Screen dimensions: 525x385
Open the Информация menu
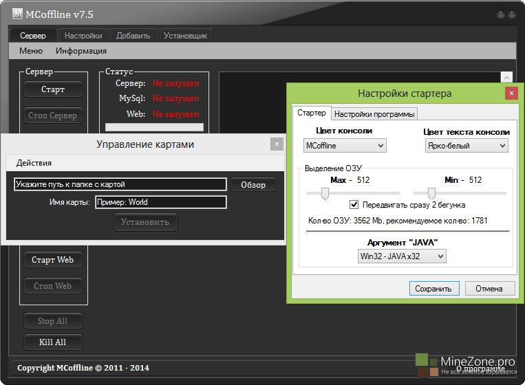81,51
